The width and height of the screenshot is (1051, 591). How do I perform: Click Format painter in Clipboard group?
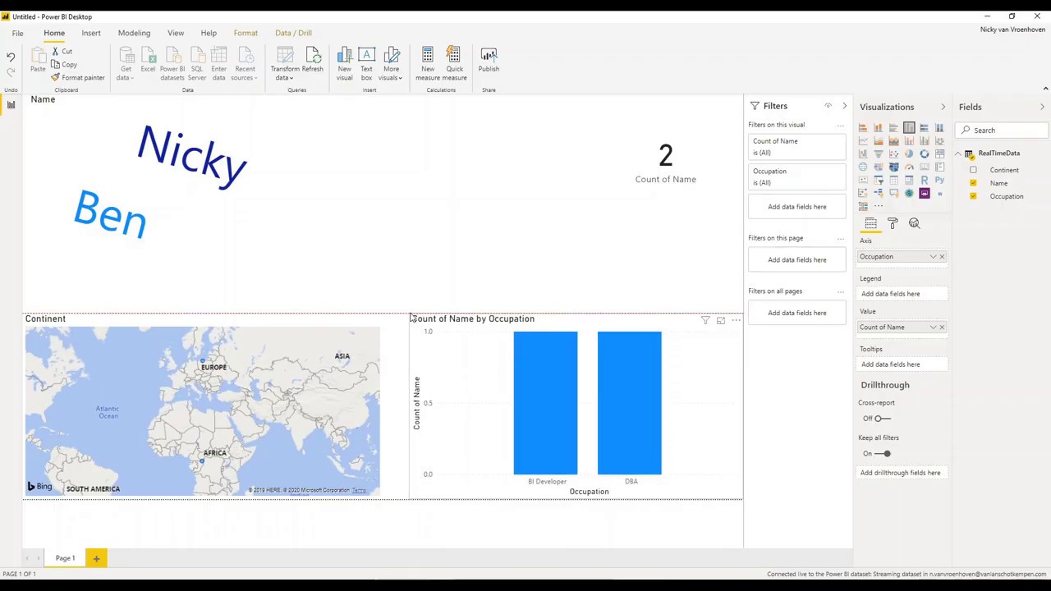pos(78,77)
